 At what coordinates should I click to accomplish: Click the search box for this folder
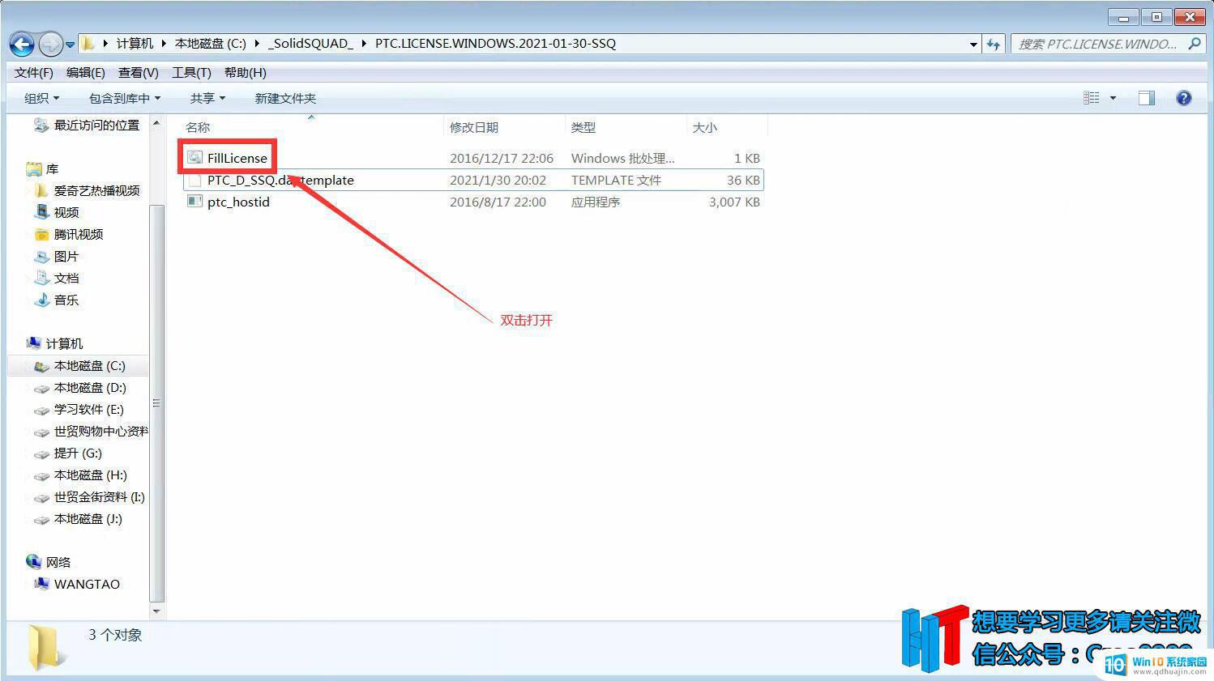coord(1098,44)
